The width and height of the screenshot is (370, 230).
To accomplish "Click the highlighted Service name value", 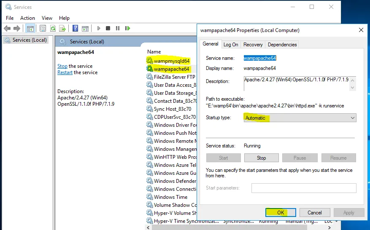I will point(260,58).
